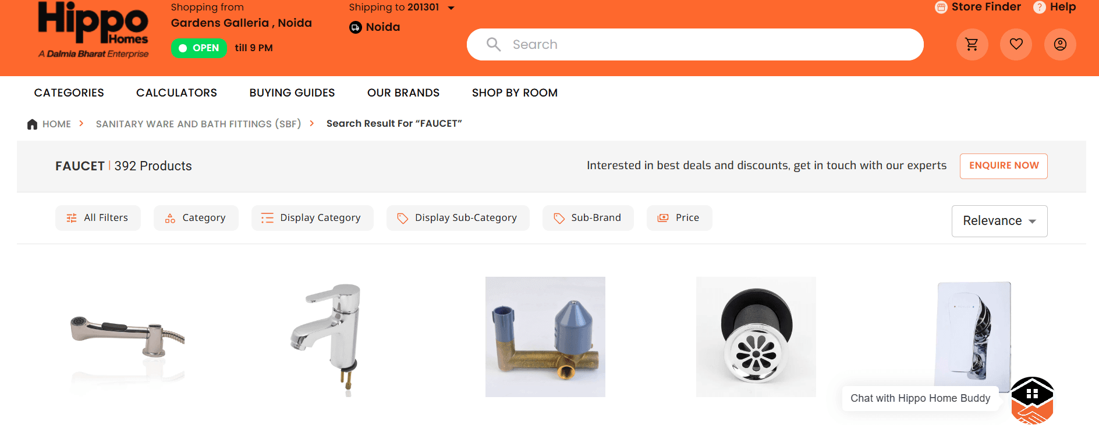Open the Display Sub-Category filter dropdown
Viewport: 1099px width, 425px height.
(x=458, y=217)
